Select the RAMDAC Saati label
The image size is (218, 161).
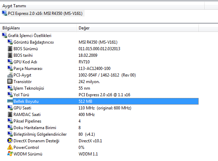click(27, 115)
